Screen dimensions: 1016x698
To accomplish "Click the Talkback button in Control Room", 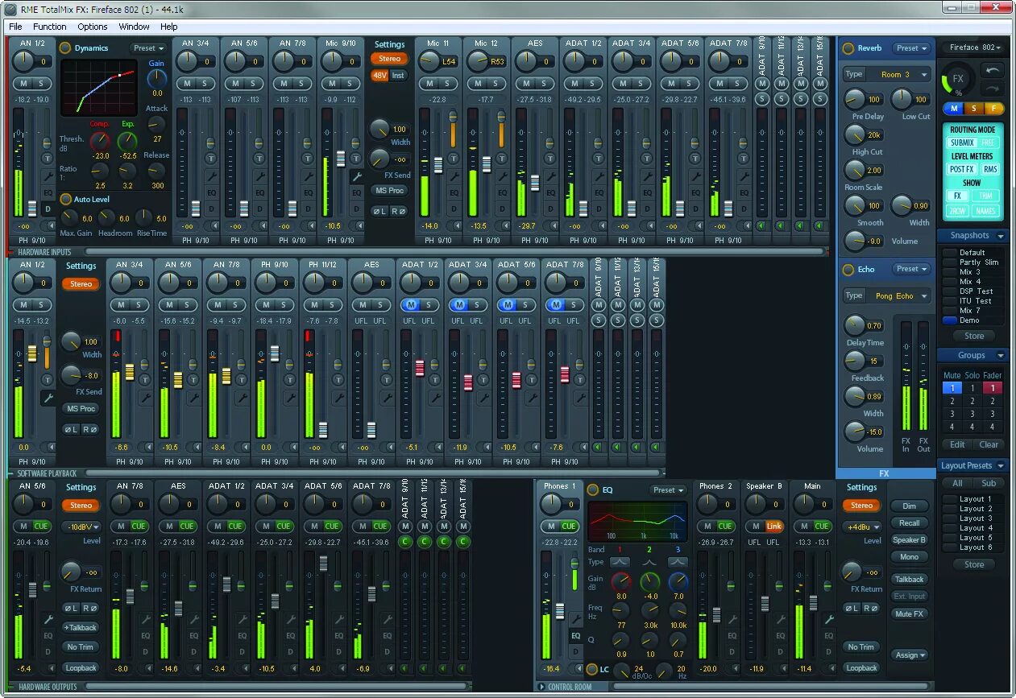I will pos(909,580).
